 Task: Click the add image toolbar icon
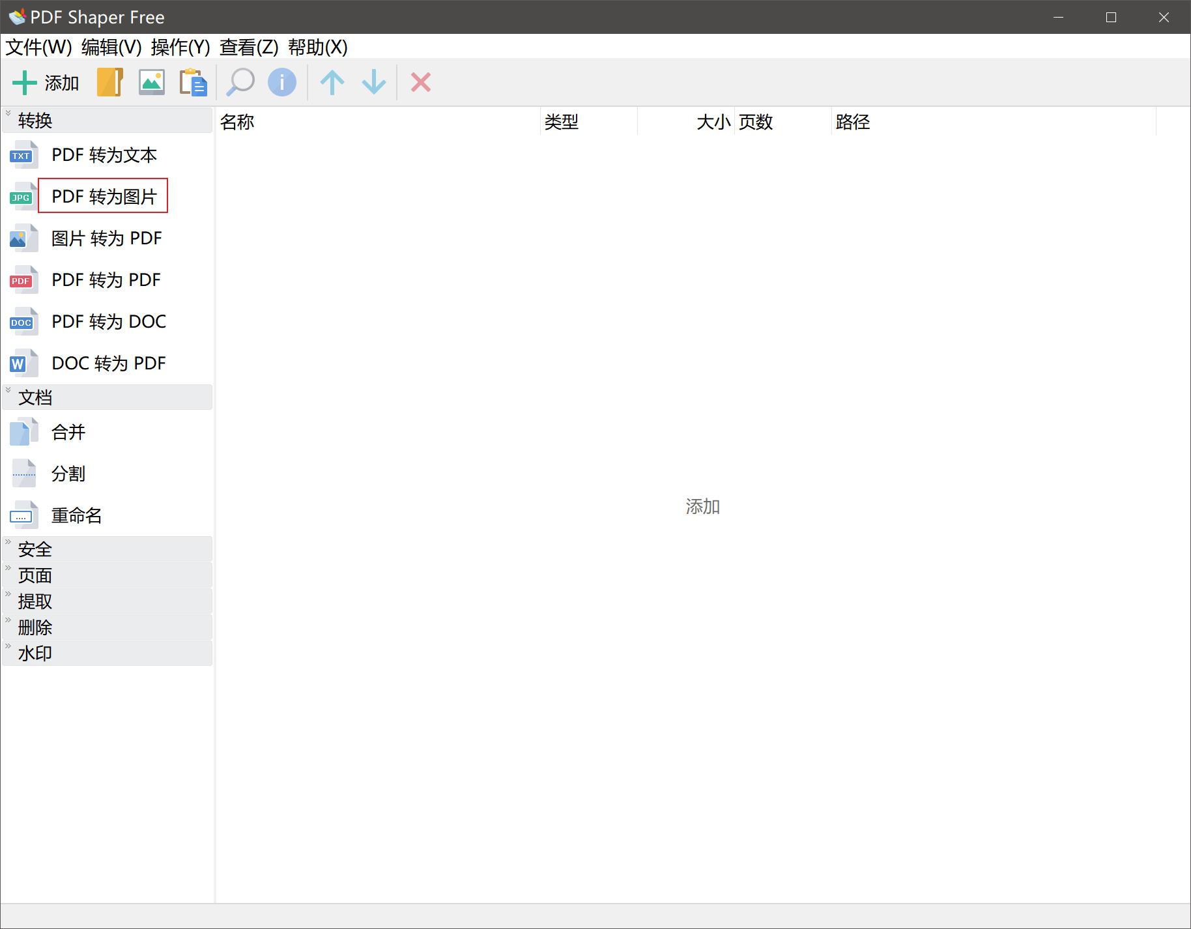(x=152, y=82)
